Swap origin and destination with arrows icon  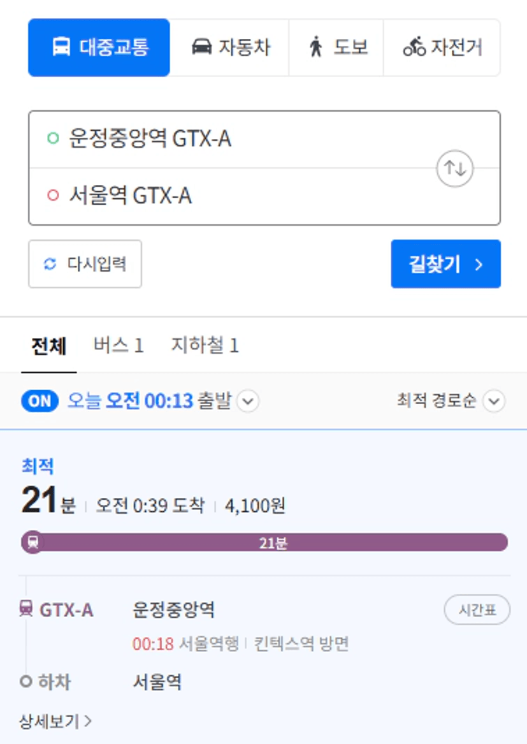tap(454, 168)
